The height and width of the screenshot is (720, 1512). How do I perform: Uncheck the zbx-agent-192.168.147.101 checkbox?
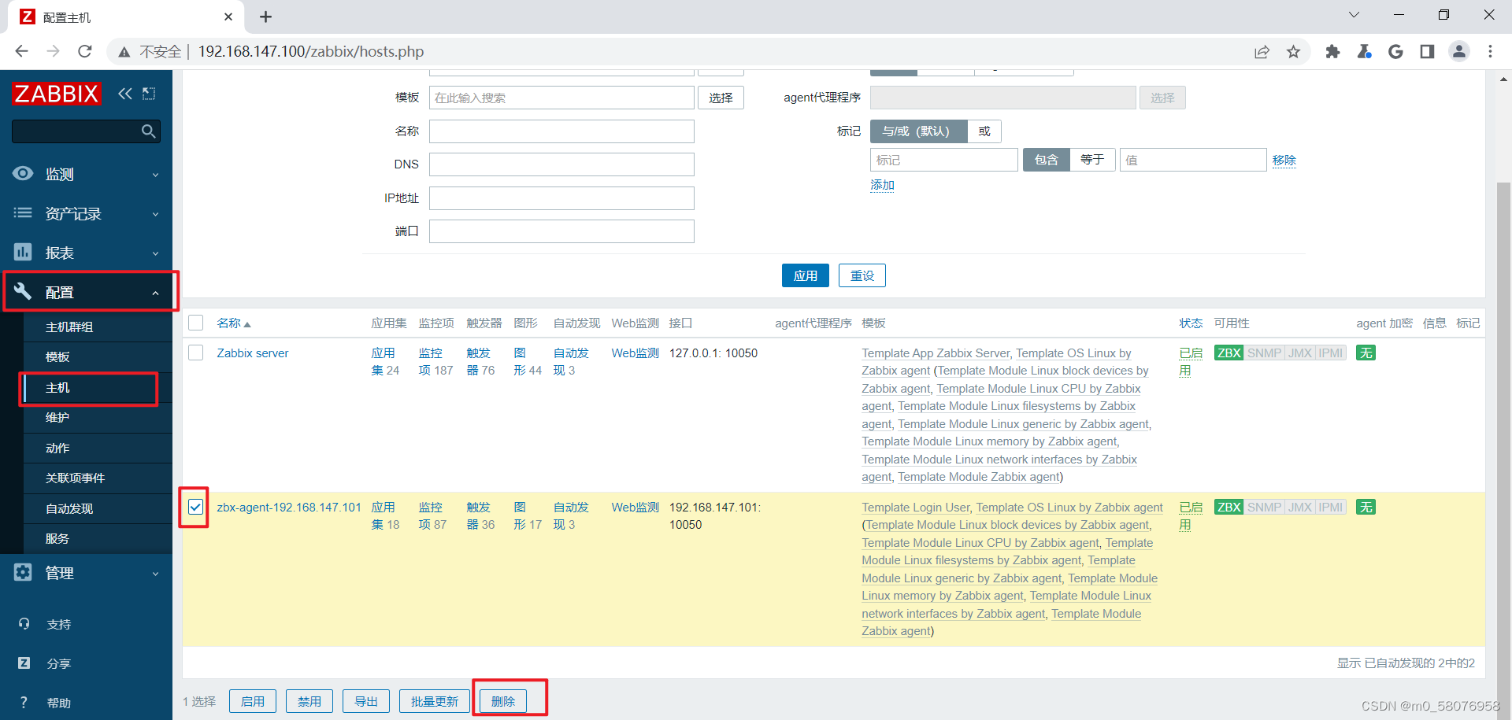click(x=195, y=507)
